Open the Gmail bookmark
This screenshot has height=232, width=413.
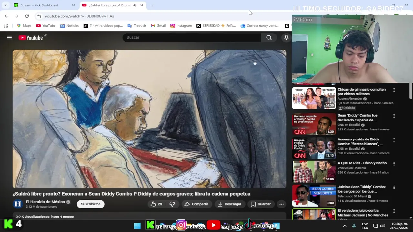[158, 26]
